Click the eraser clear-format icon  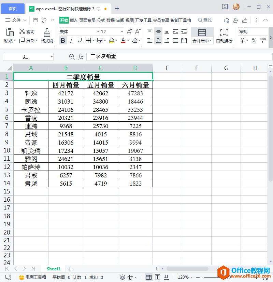[135, 41]
